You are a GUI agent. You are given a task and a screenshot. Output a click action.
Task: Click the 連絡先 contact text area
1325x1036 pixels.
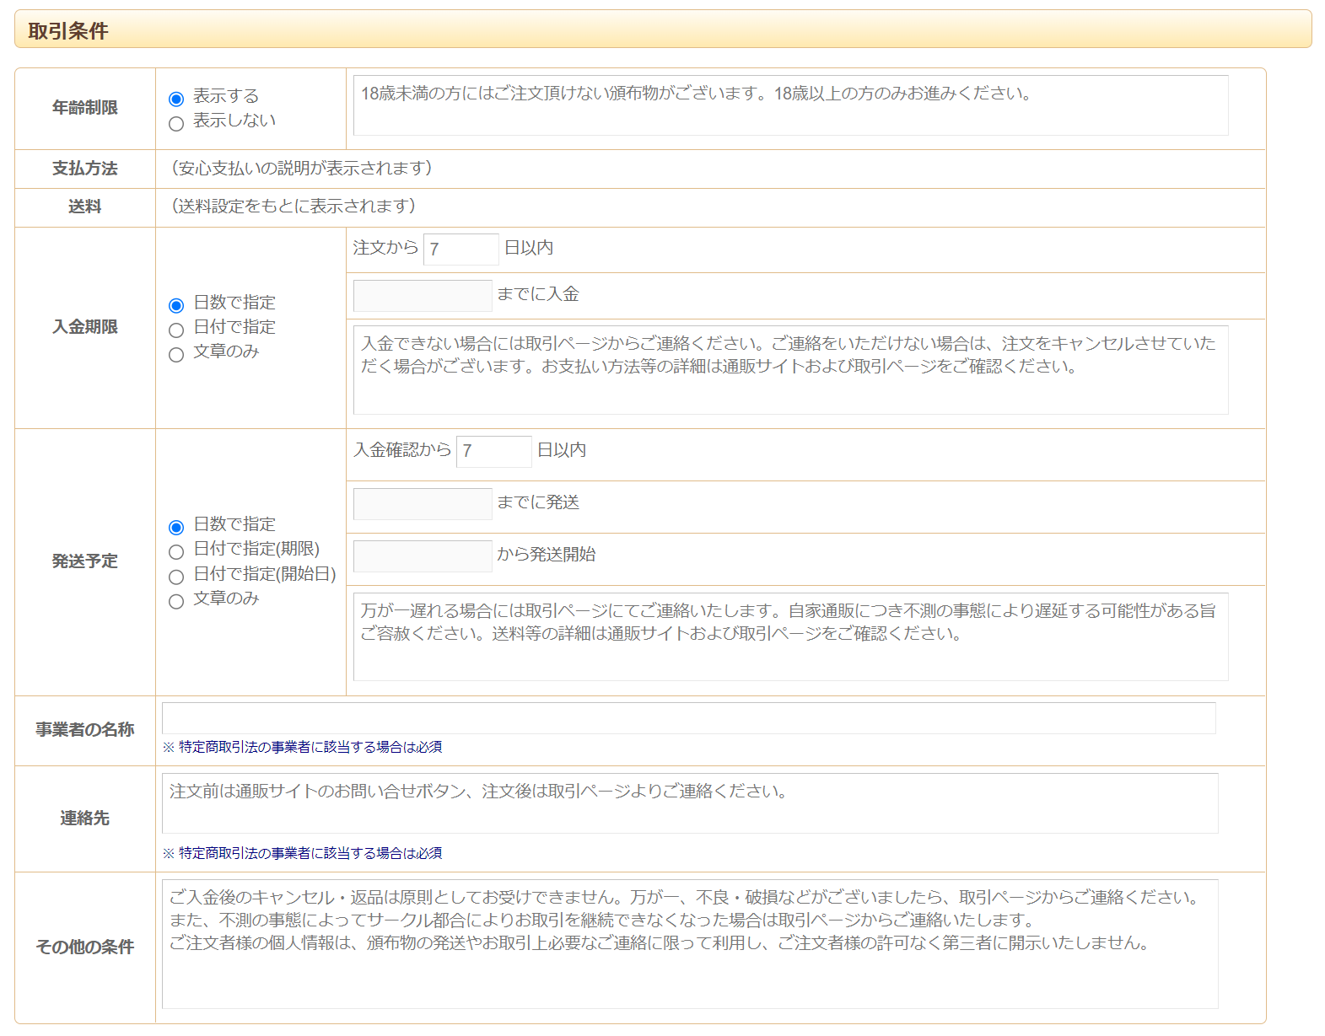point(689,803)
